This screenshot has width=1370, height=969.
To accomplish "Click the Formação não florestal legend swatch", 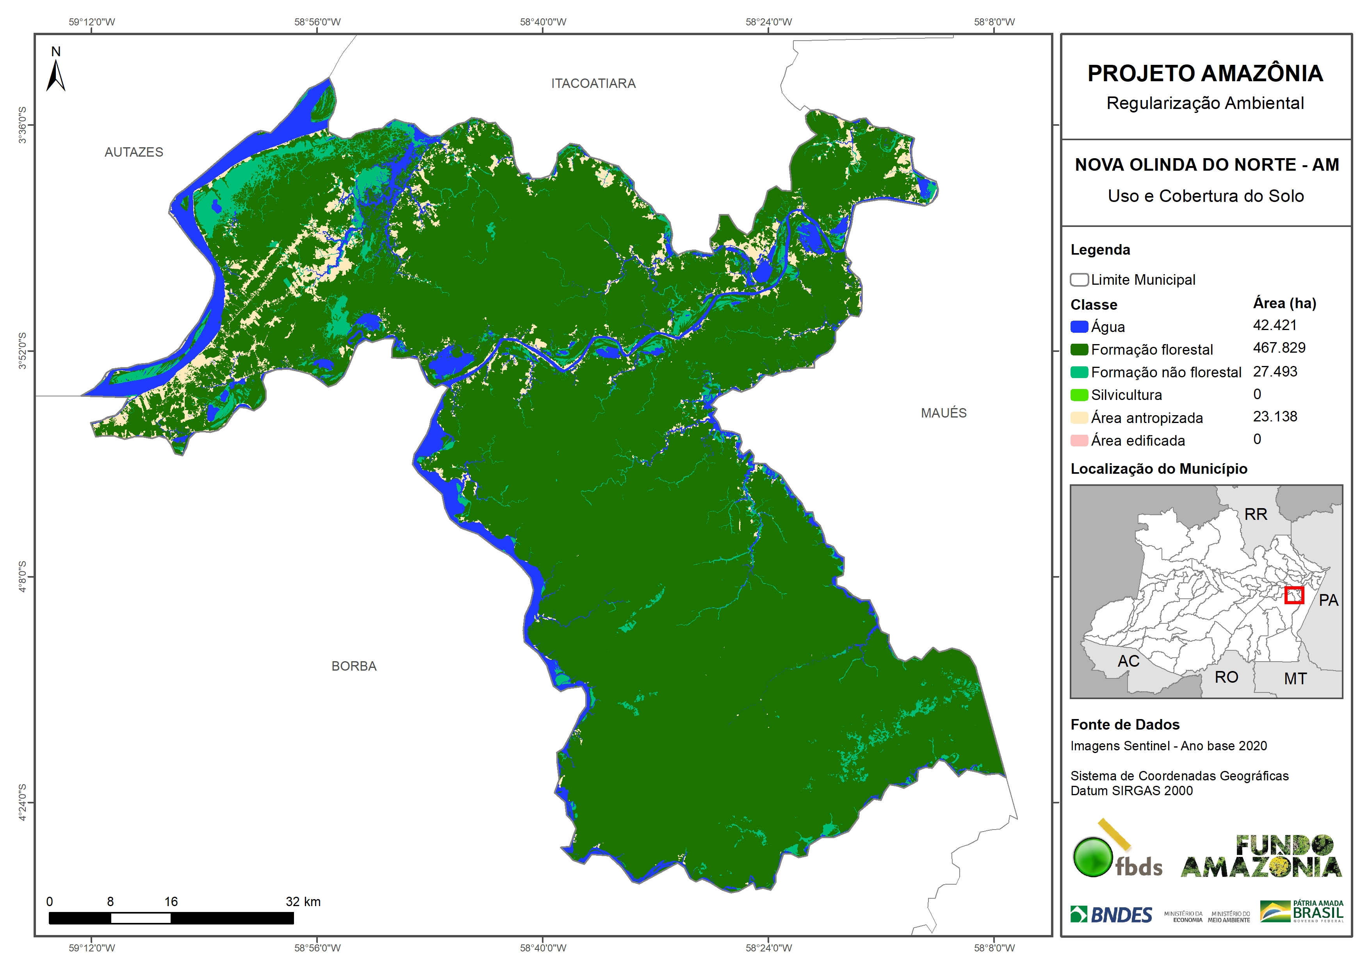I will [x=1079, y=373].
